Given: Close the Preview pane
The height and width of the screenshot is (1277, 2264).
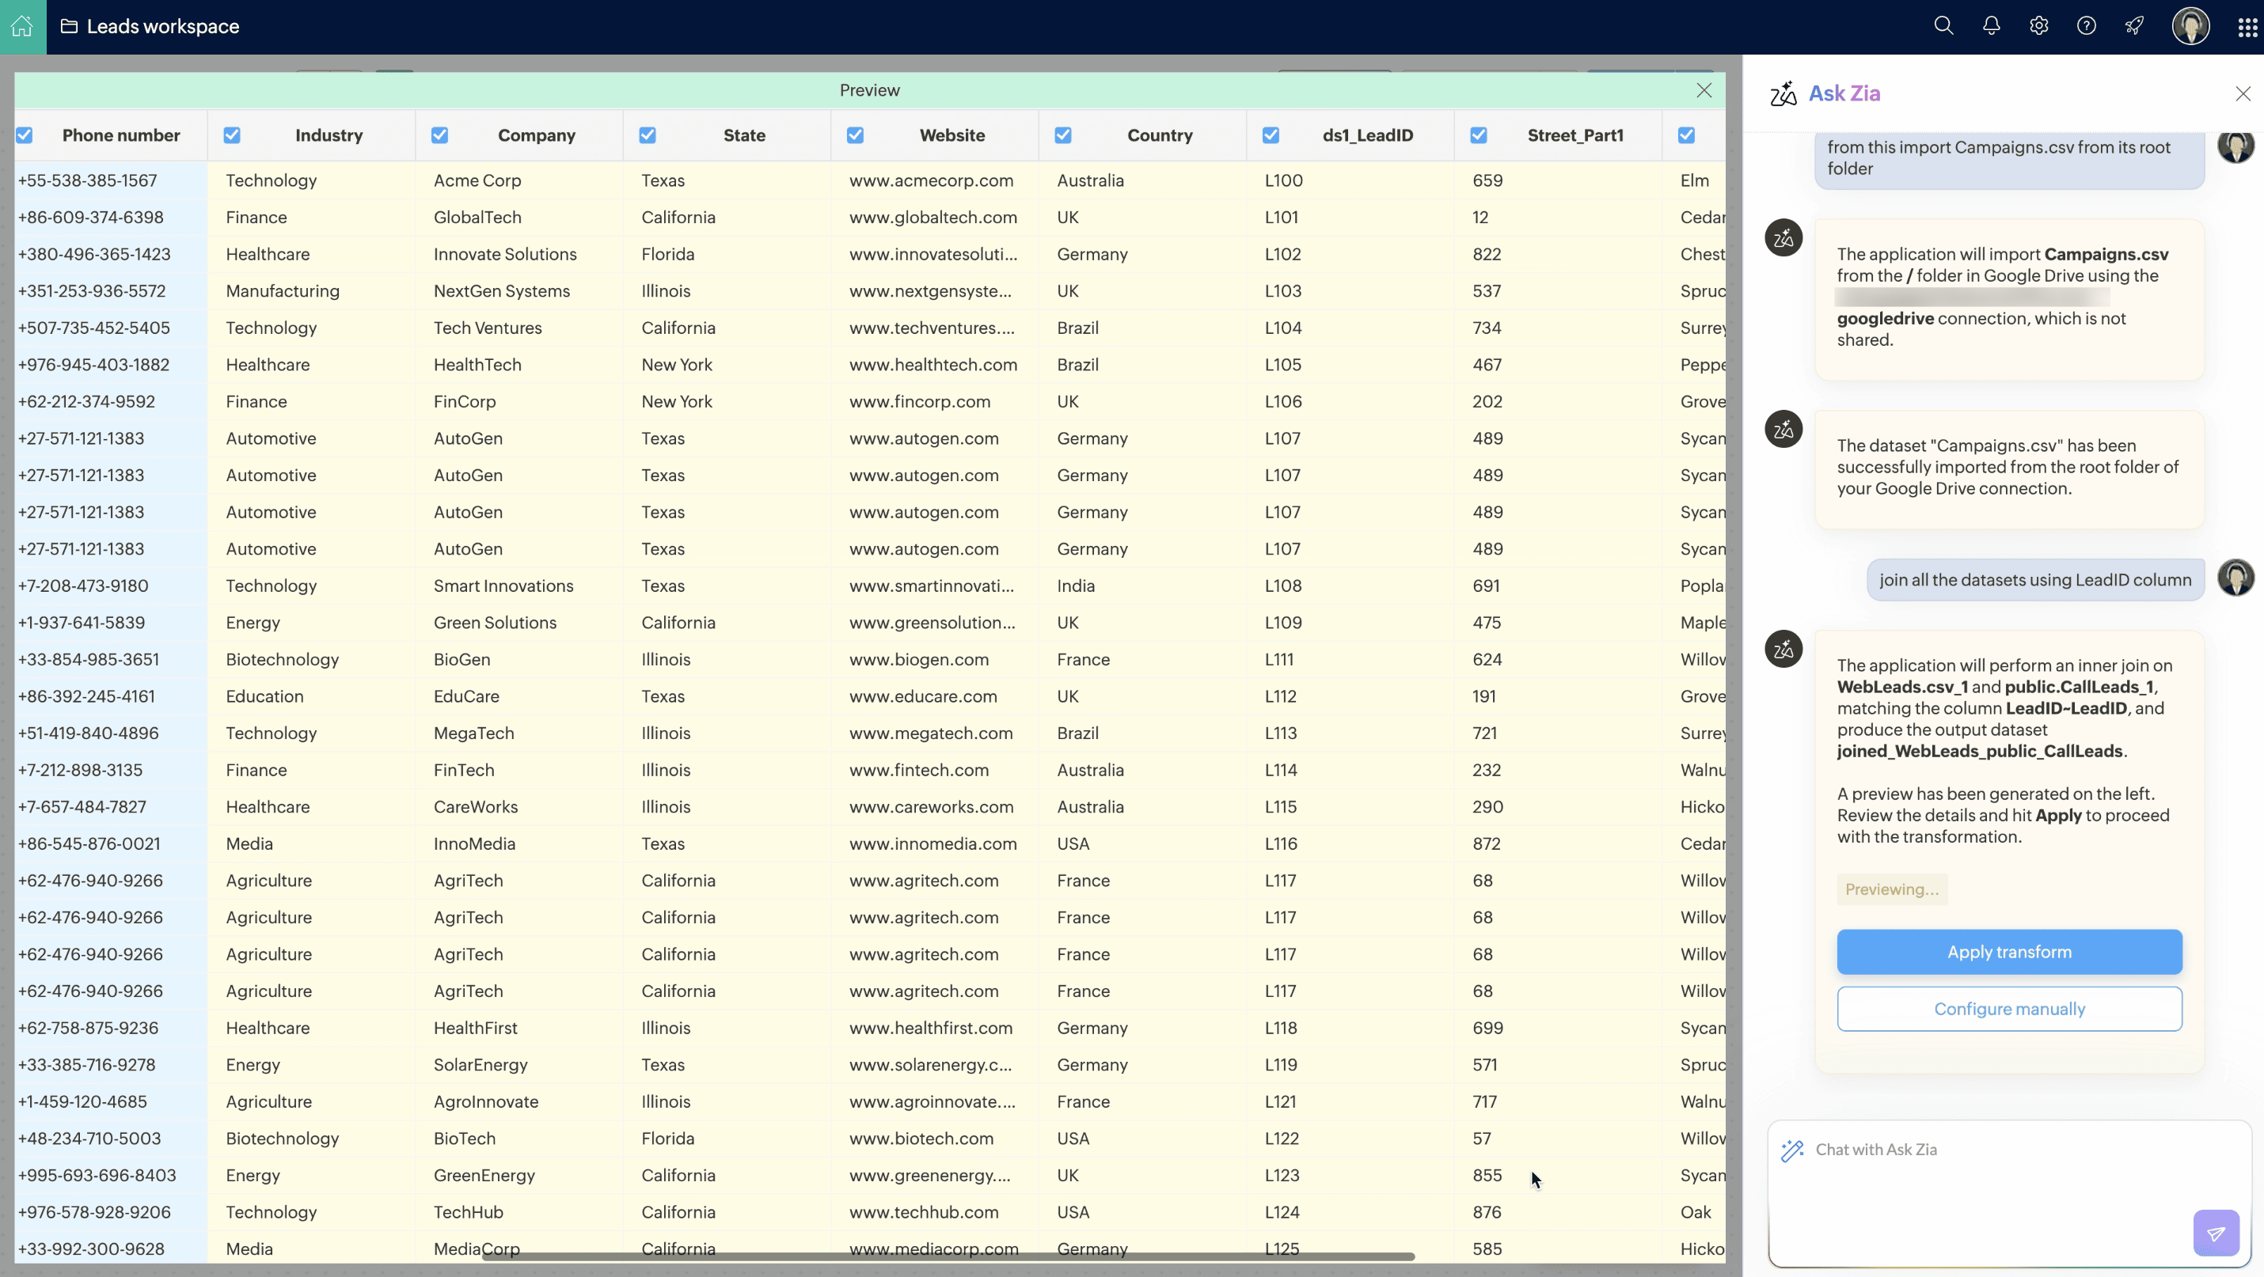Looking at the screenshot, I should pos(1704,90).
